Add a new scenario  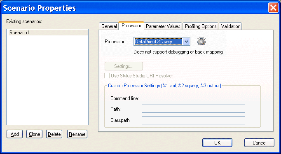coord(14,134)
